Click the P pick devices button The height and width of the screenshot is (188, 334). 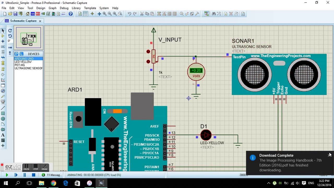(x=16, y=54)
